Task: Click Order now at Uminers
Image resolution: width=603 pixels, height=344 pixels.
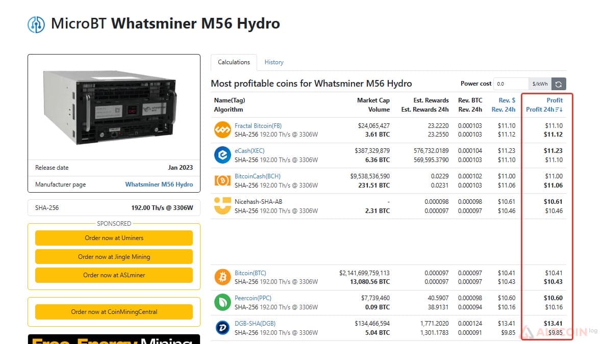Action: [x=114, y=238]
